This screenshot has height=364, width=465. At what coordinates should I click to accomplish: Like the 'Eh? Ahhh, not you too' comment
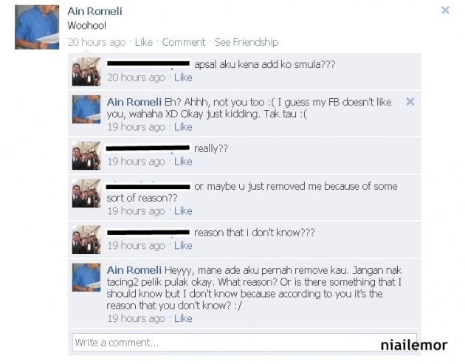click(x=183, y=127)
